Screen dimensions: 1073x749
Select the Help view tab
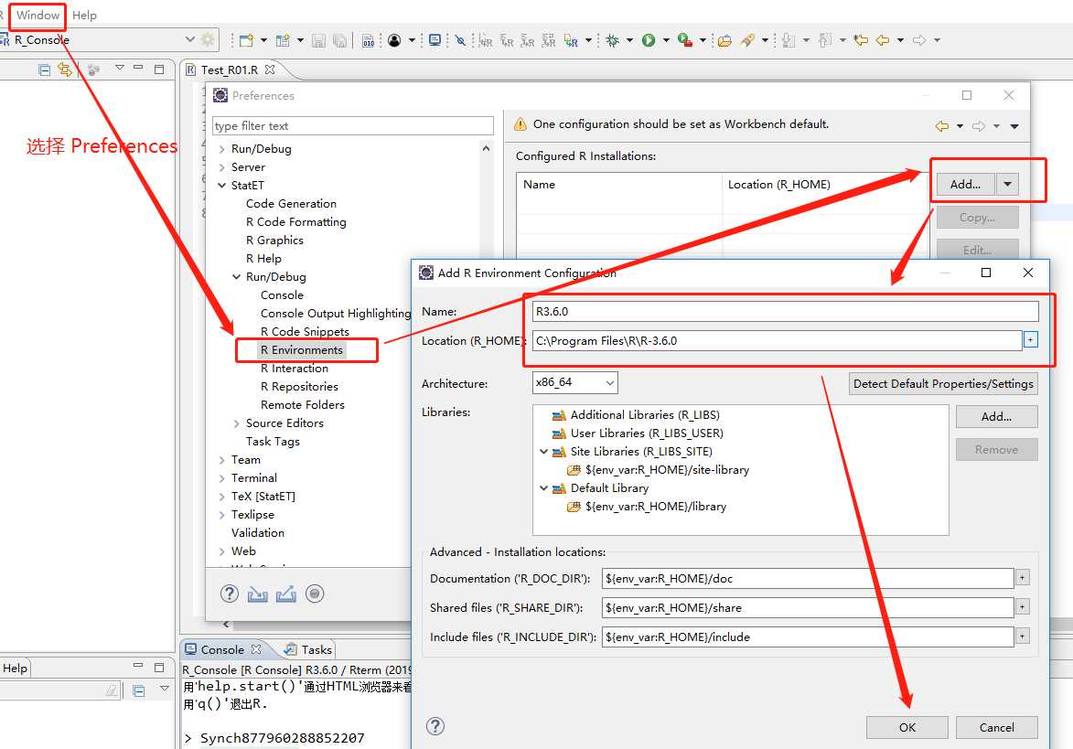[15, 669]
